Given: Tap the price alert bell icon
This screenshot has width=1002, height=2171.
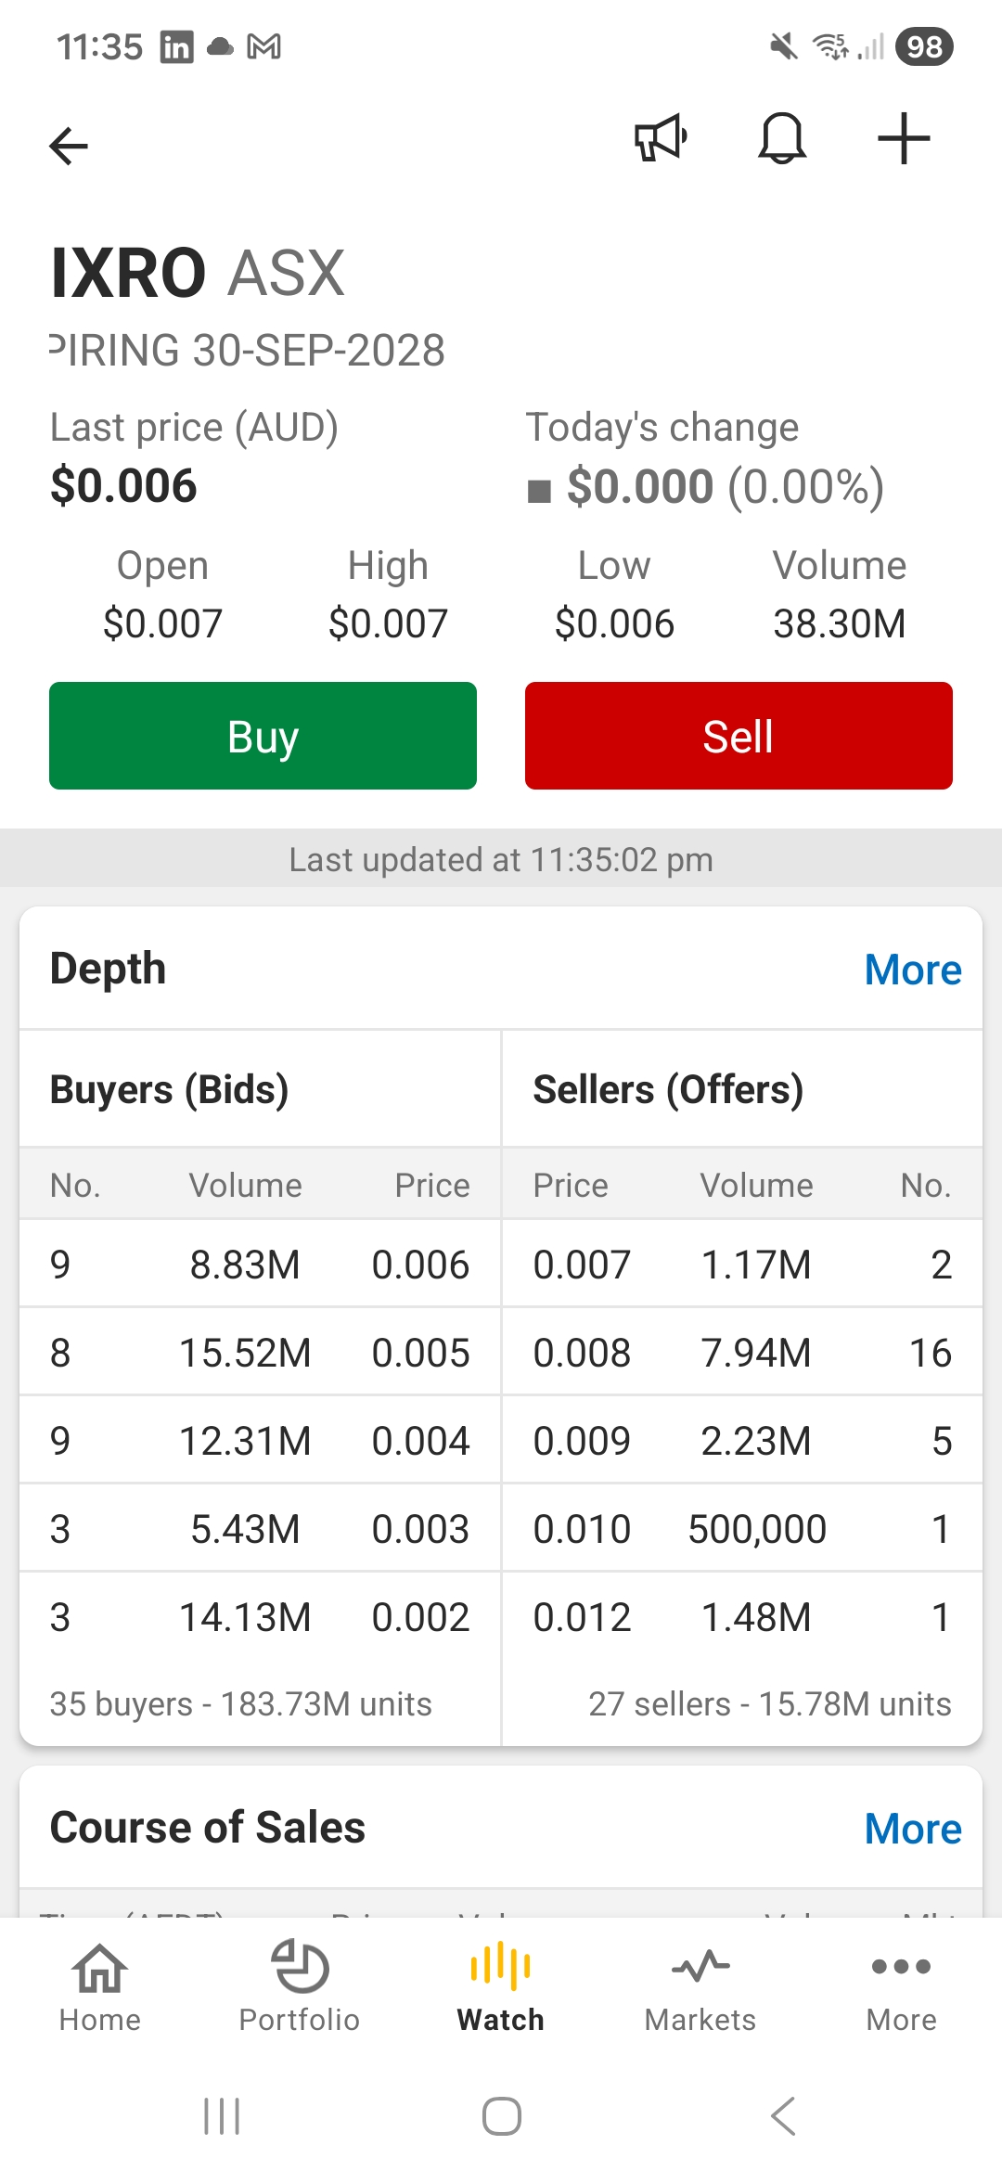Looking at the screenshot, I should click(782, 139).
